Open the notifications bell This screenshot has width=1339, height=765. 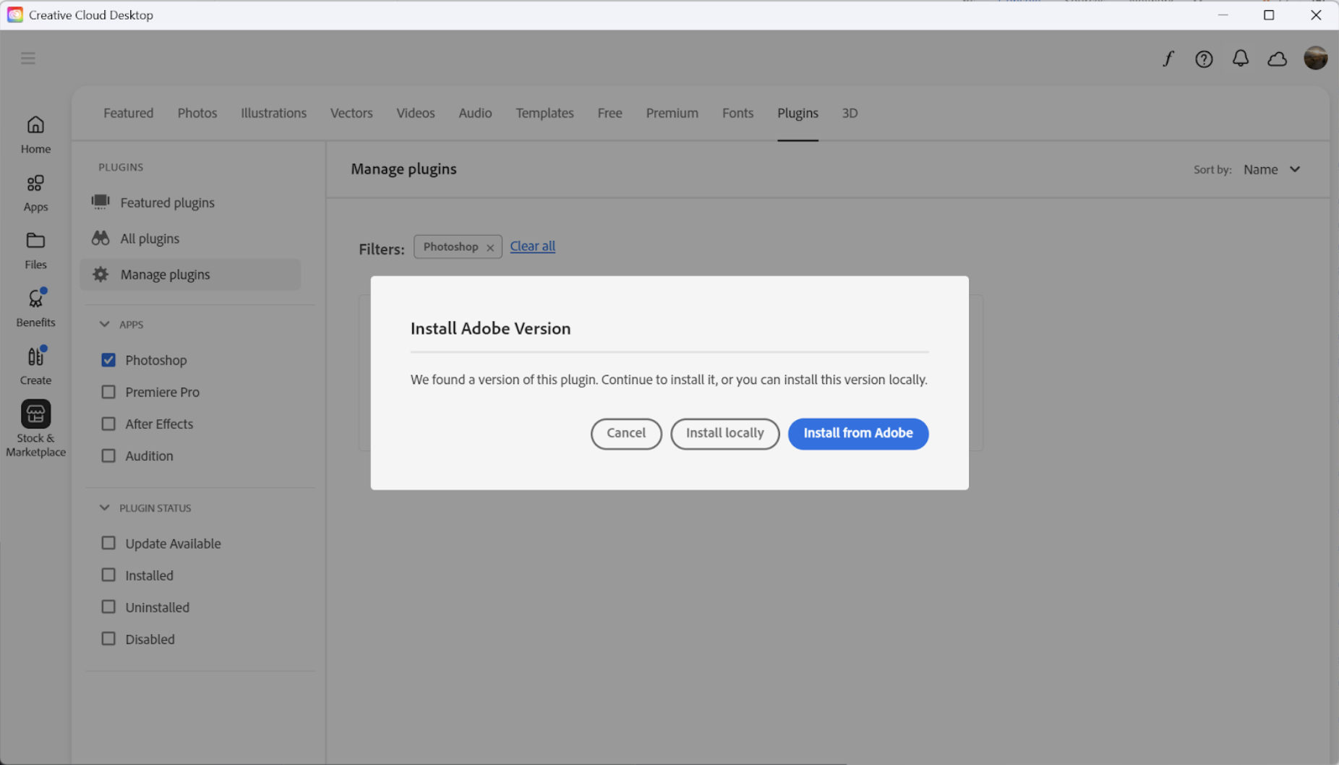[x=1241, y=59]
